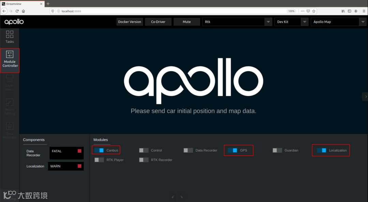Open the Firefox hamburger menu
The image size is (368, 202).
364,11
